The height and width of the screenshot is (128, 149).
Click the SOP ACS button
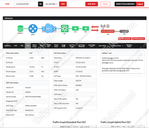pos(91,4)
